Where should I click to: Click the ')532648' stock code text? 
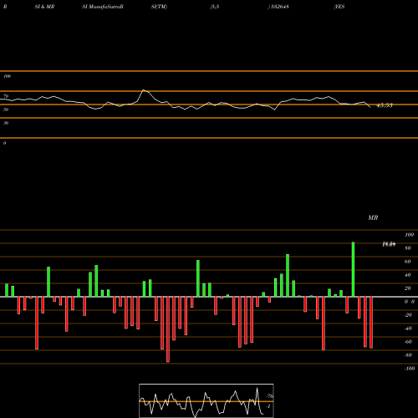[278, 7]
